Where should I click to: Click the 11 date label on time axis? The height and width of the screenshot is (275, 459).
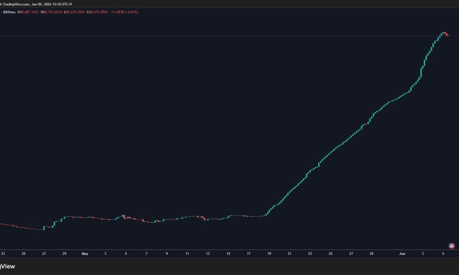(187, 253)
